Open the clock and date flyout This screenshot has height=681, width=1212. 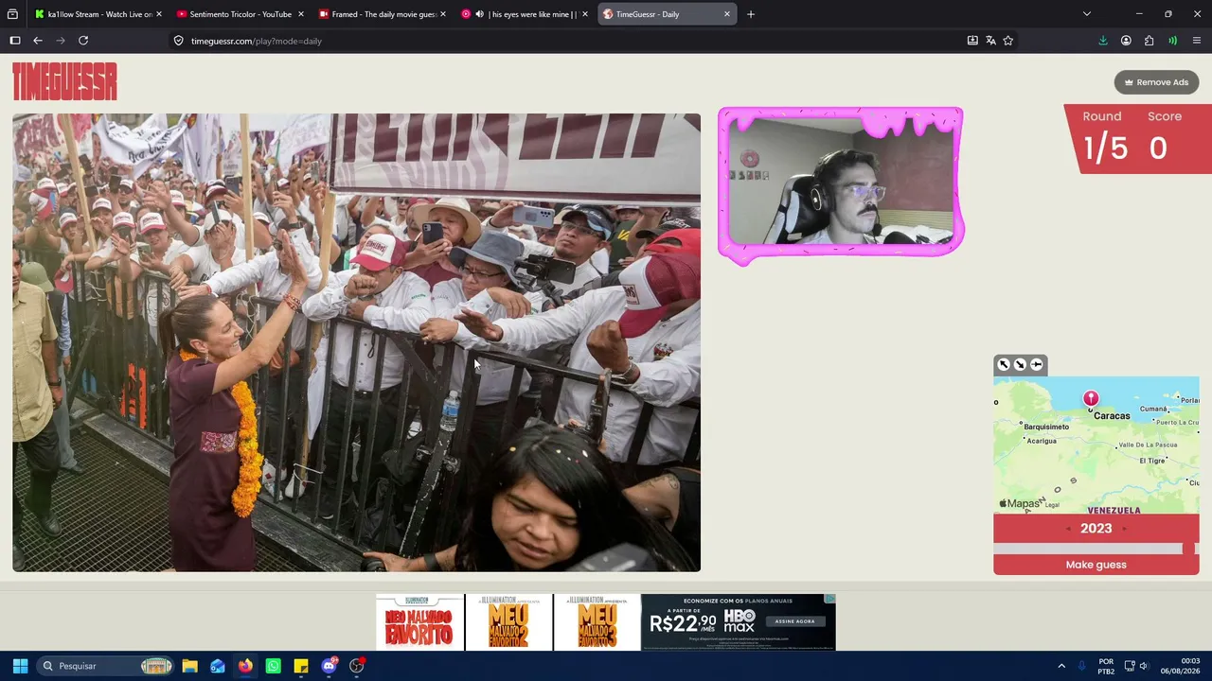[1181, 666]
